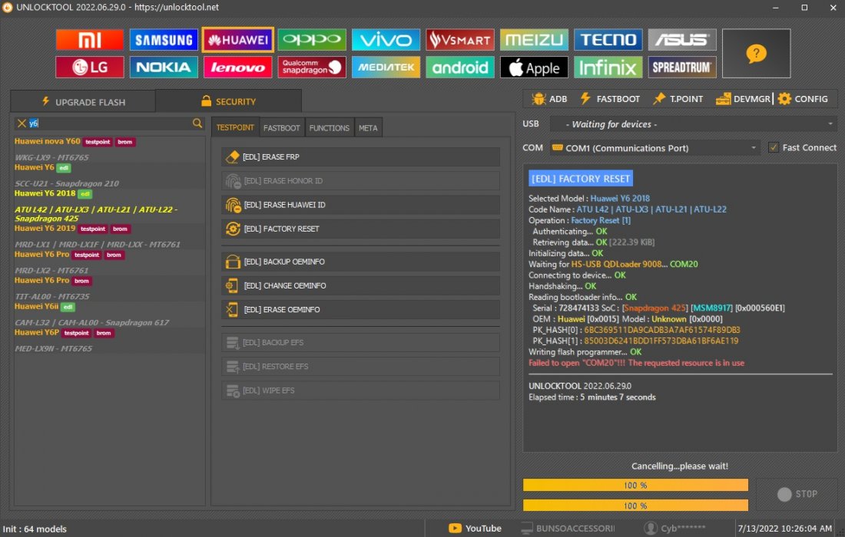Open the CONFIG settings

(x=803, y=99)
